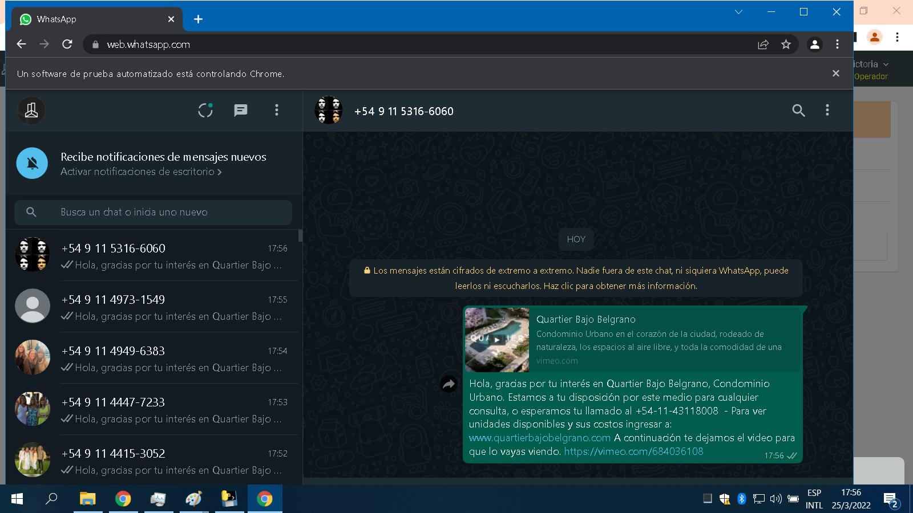Viewport: 913px width, 513px height.
Task: Open the chat header three-dot menu
Action: coord(827,110)
